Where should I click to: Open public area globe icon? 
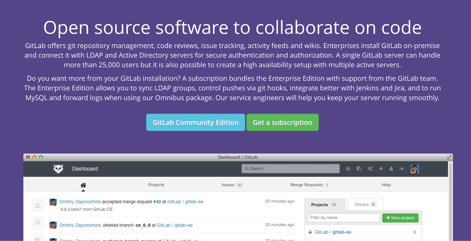348,169
